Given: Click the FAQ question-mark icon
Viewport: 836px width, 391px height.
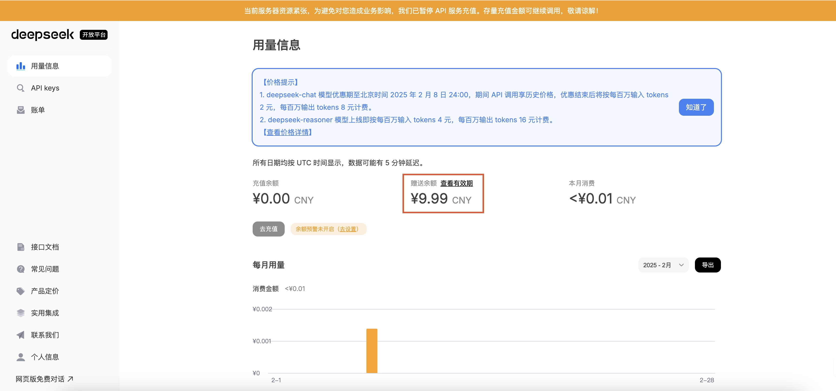Looking at the screenshot, I should pyautogui.click(x=21, y=269).
